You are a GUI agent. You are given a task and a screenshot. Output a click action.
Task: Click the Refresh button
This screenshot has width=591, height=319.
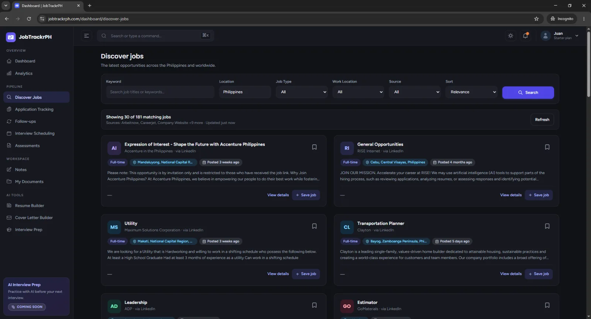[542, 119]
